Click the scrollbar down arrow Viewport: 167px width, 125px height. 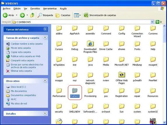coord(164,122)
